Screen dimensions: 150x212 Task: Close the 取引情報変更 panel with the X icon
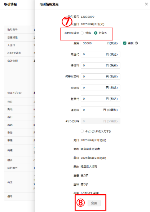[146, 4]
